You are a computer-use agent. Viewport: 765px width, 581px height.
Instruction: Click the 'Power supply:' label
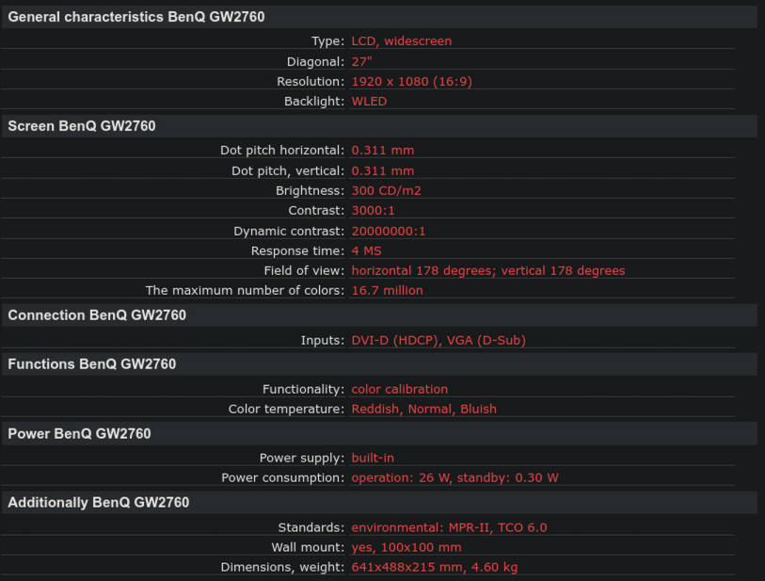point(302,458)
